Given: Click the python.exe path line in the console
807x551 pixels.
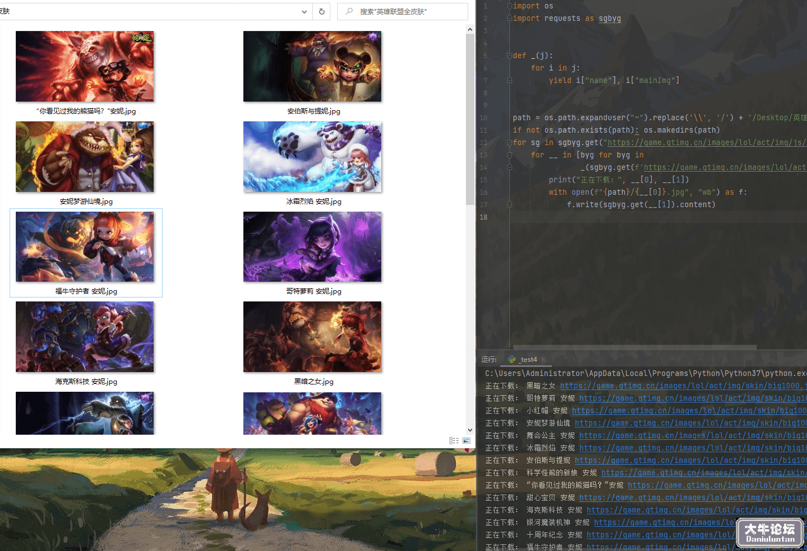Looking at the screenshot, I should click(x=646, y=374).
